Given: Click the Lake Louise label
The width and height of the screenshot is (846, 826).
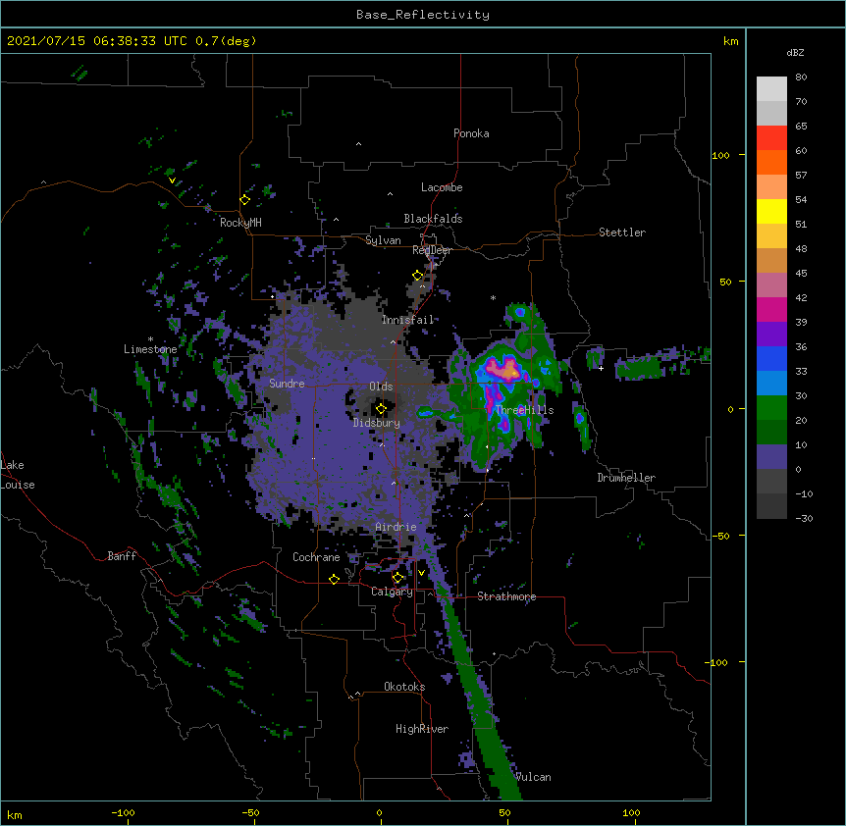Looking at the screenshot, I should tap(18, 475).
